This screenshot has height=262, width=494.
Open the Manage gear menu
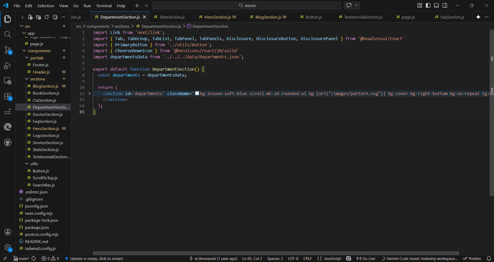7,248
